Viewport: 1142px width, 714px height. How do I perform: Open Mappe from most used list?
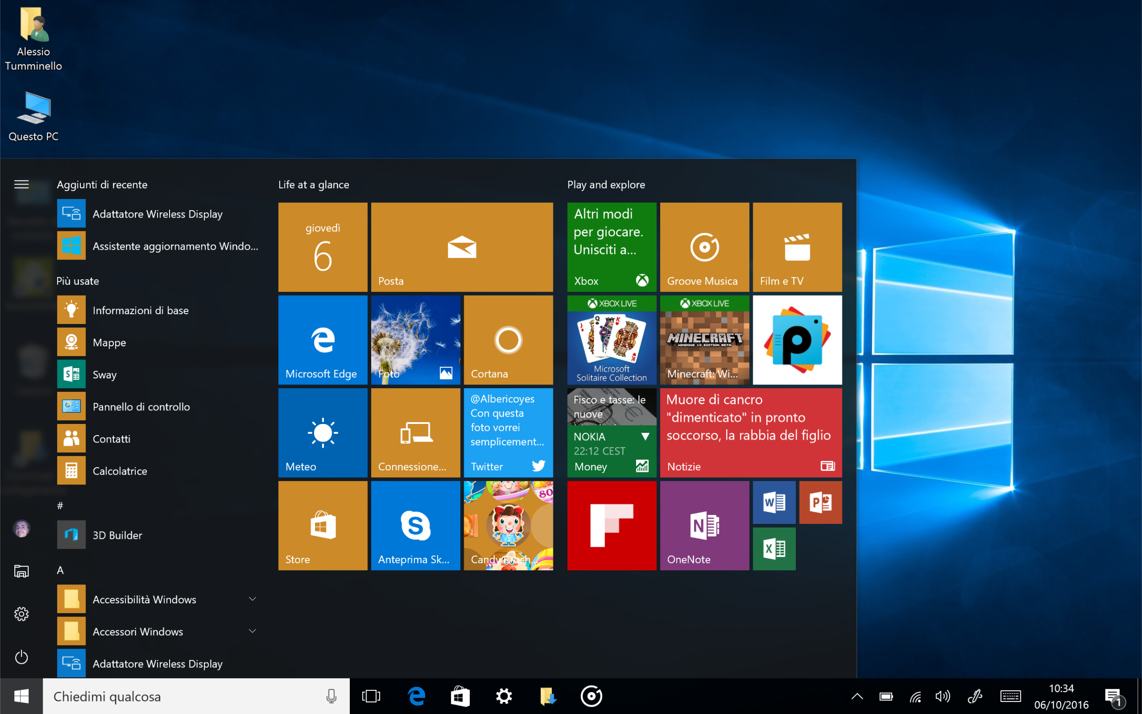point(158,343)
